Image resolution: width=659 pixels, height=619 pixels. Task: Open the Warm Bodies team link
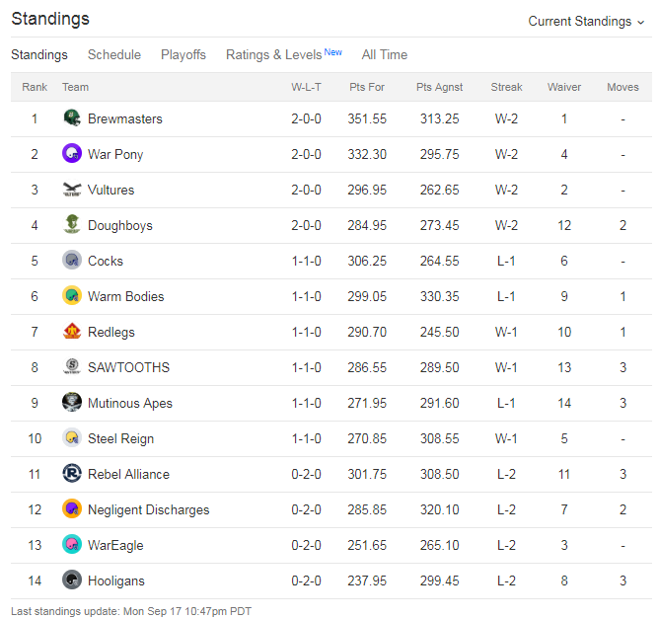tap(125, 296)
